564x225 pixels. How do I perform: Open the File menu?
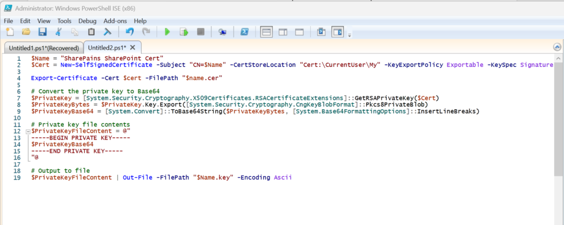pyautogui.click(x=8, y=21)
